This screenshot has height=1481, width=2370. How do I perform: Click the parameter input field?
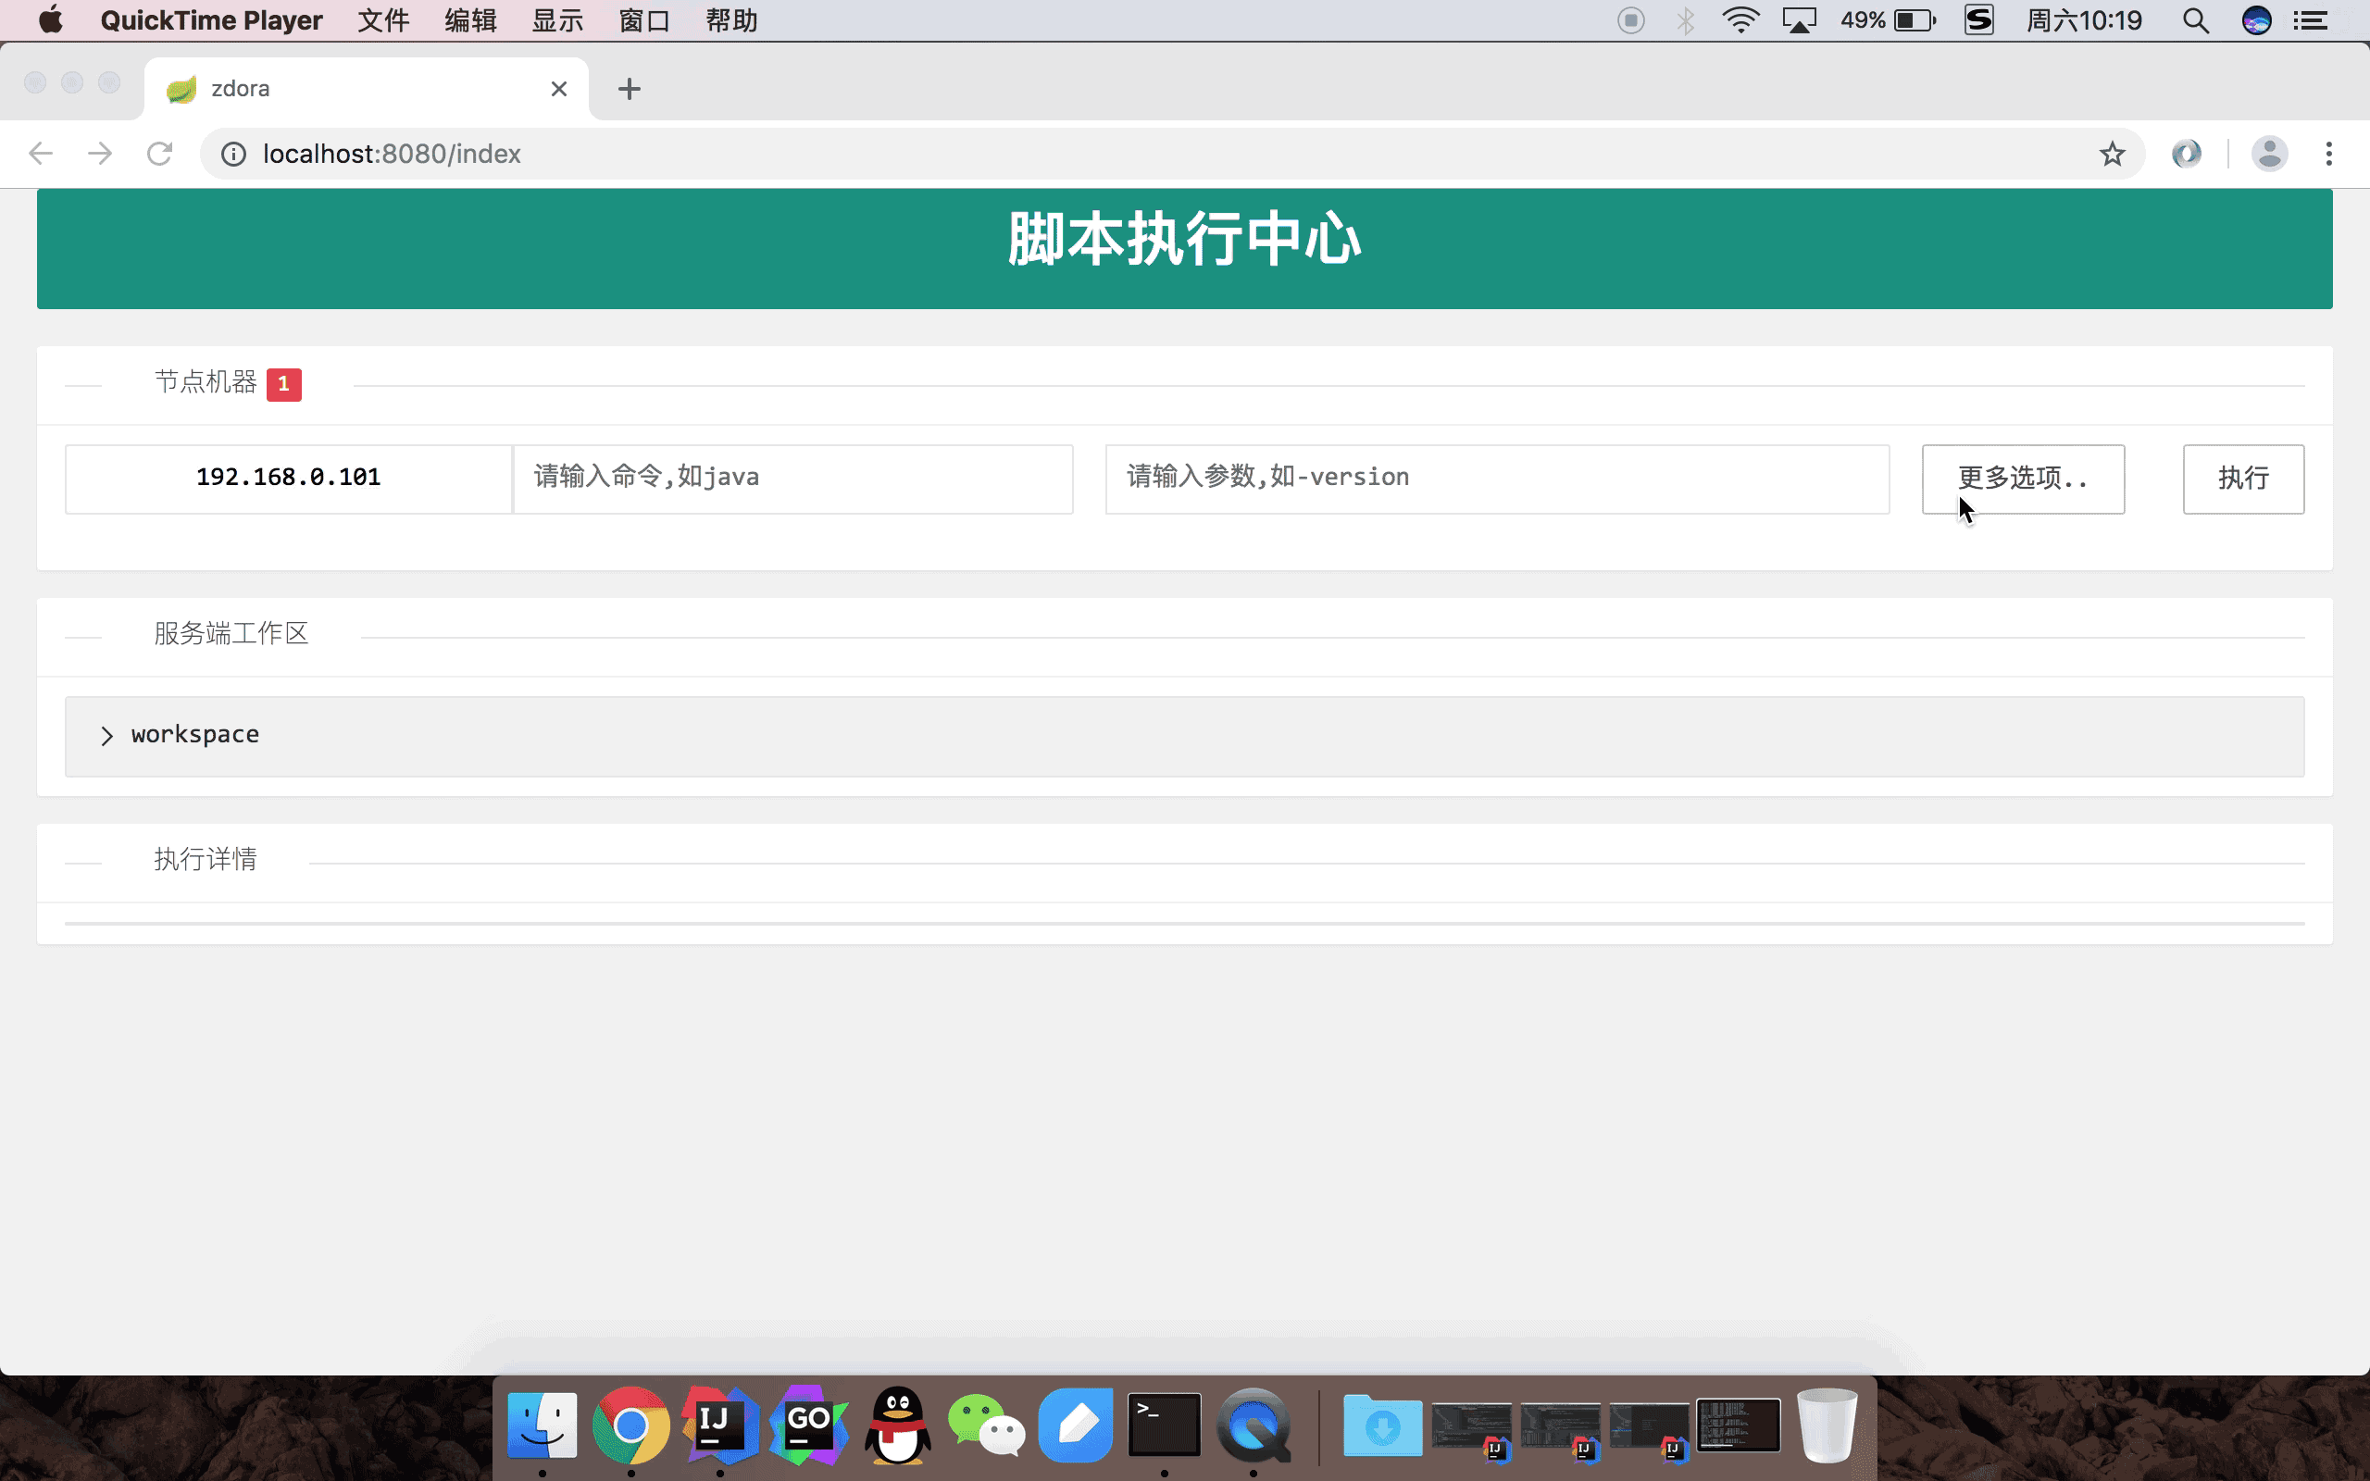pos(1496,478)
